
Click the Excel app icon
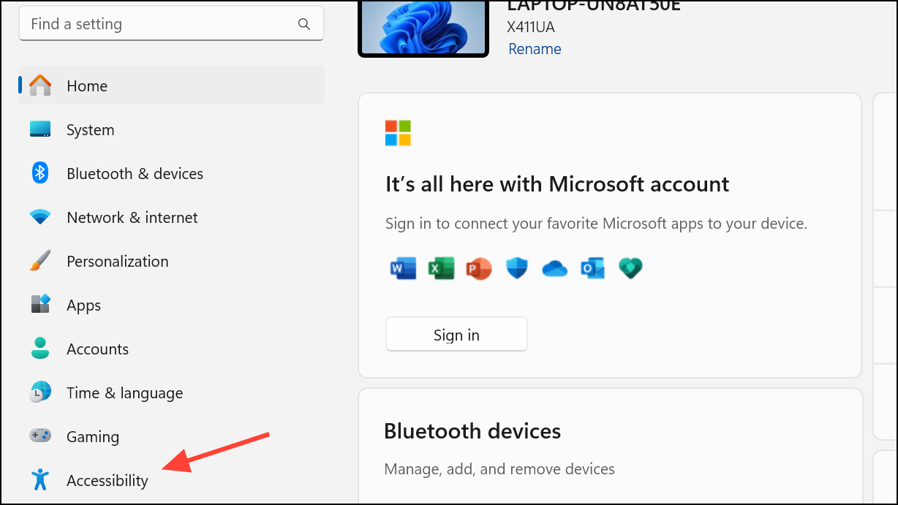pyautogui.click(x=441, y=269)
